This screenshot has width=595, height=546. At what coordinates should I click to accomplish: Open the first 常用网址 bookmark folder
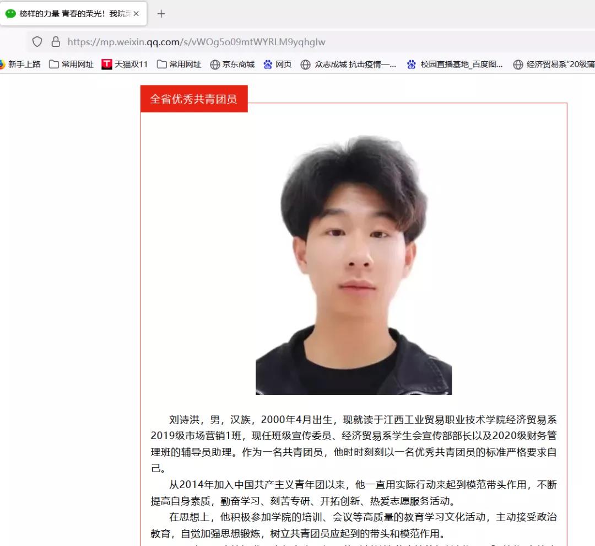click(71, 64)
